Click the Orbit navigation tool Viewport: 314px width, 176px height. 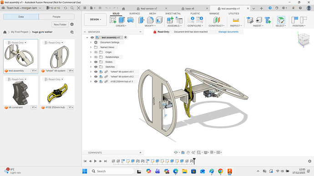tap(176, 152)
